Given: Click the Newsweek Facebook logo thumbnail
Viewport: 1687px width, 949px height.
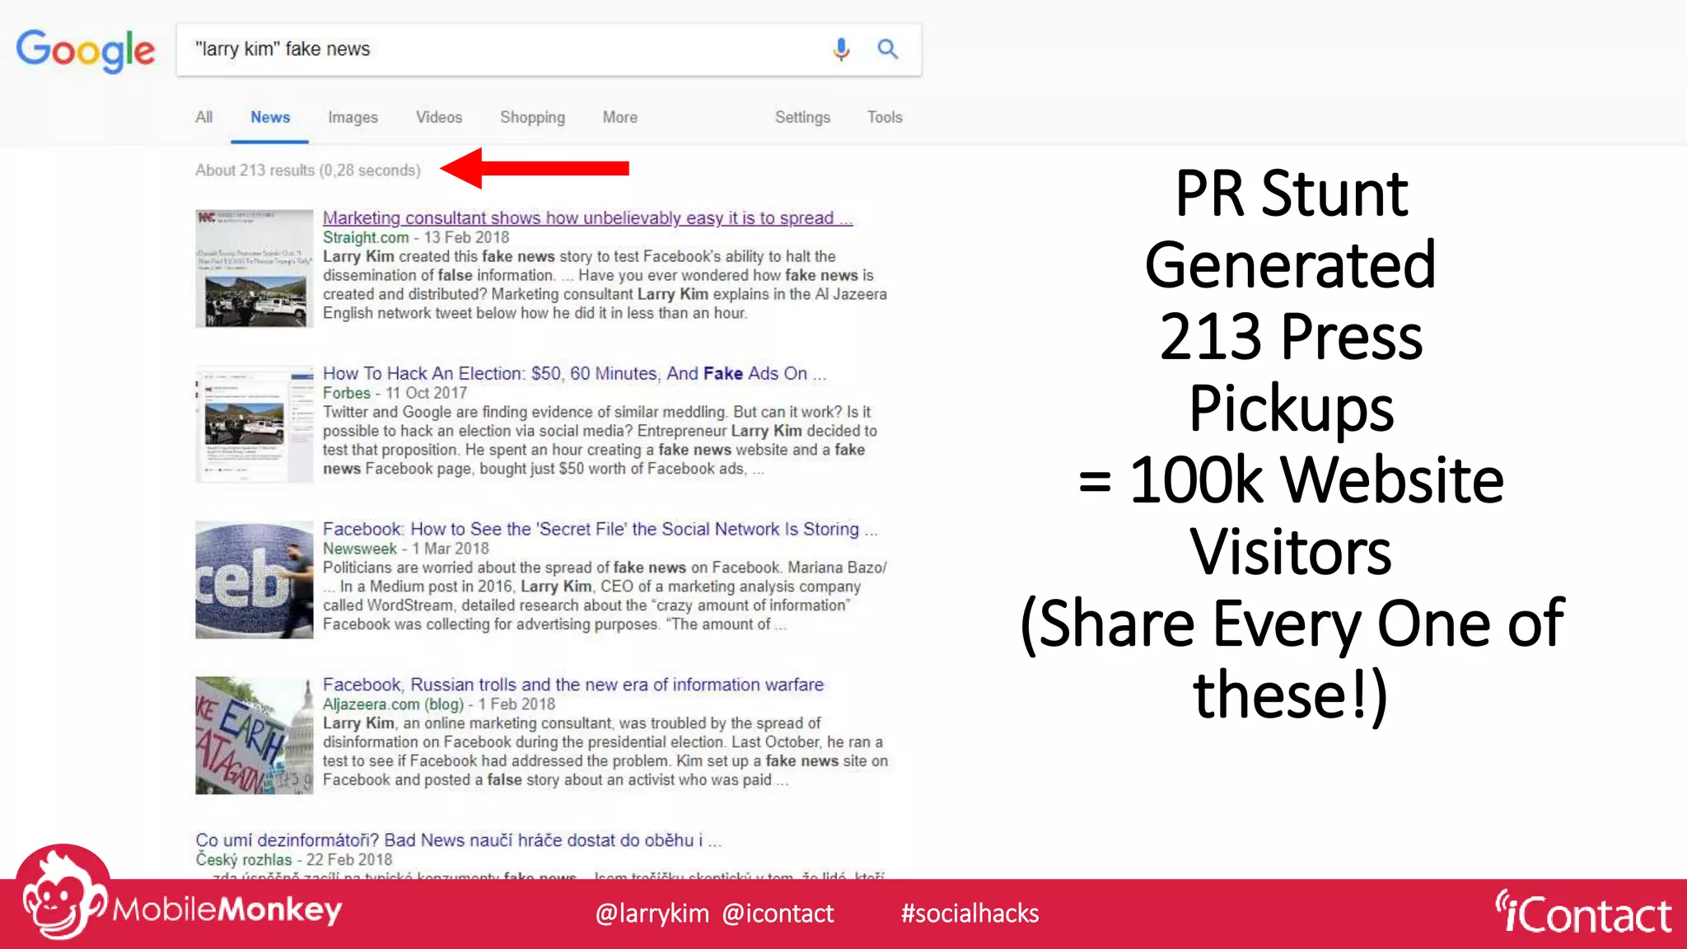Looking at the screenshot, I should pyautogui.click(x=255, y=580).
